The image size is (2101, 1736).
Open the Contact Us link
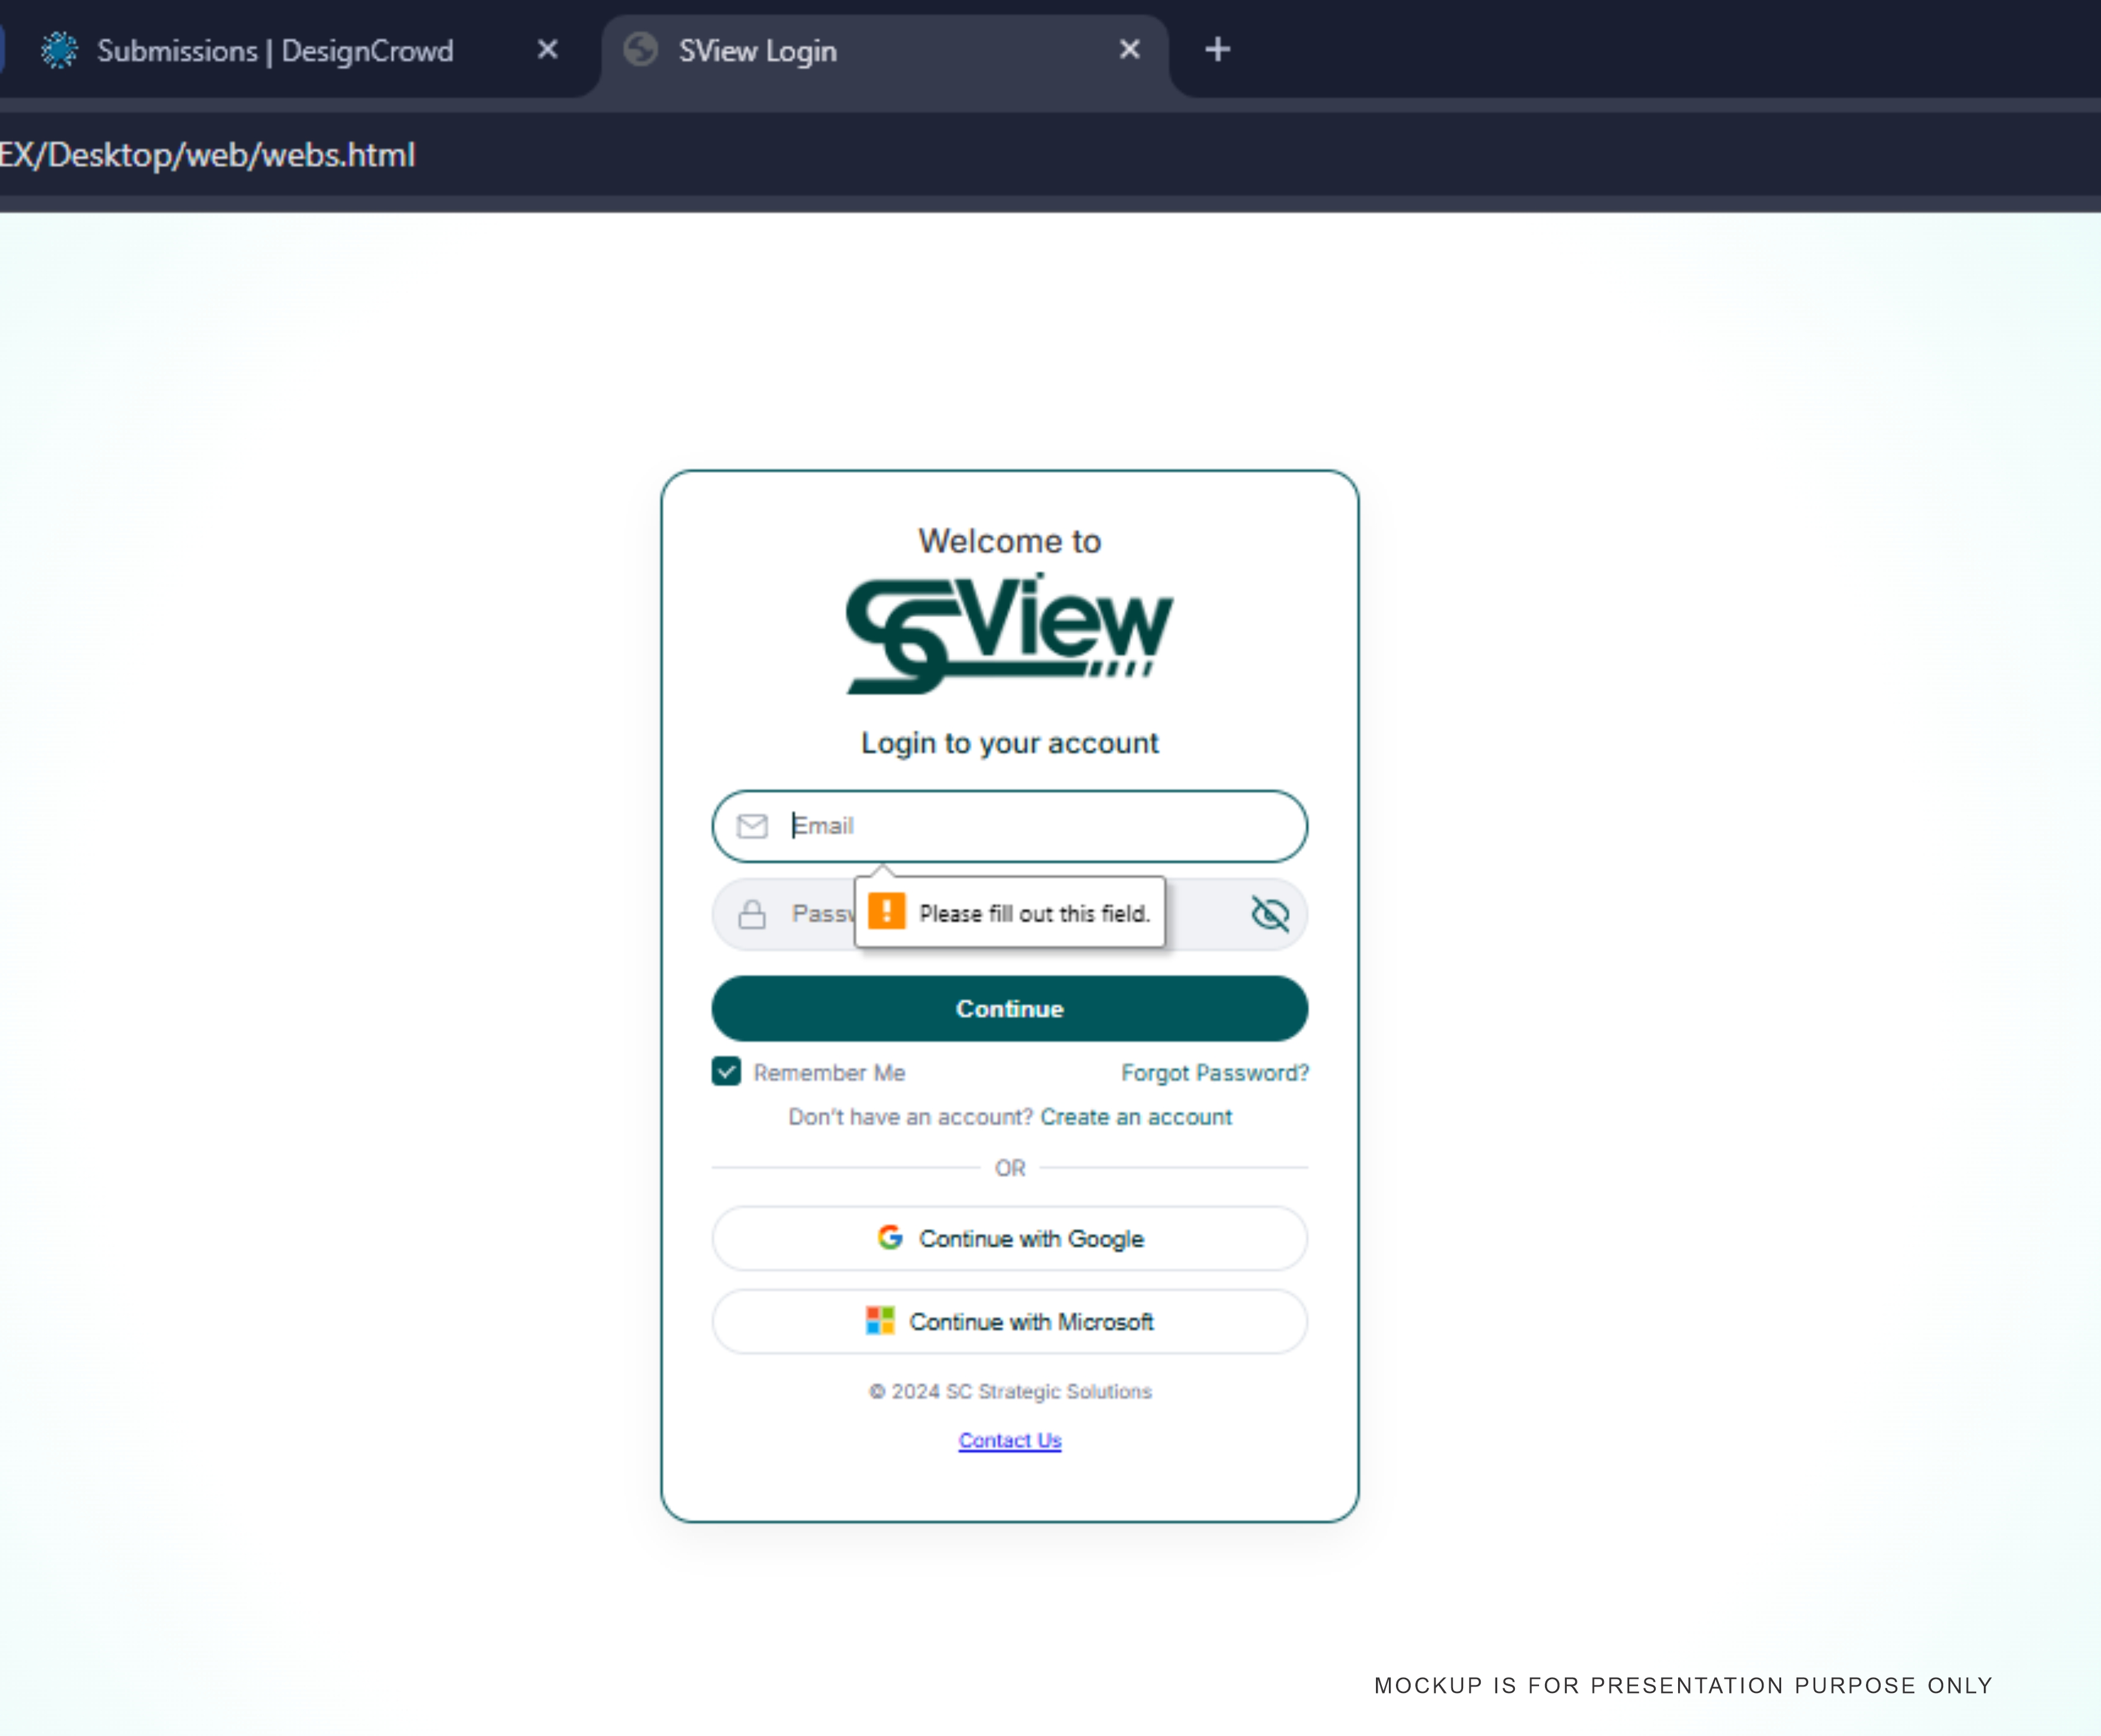(x=1010, y=1440)
